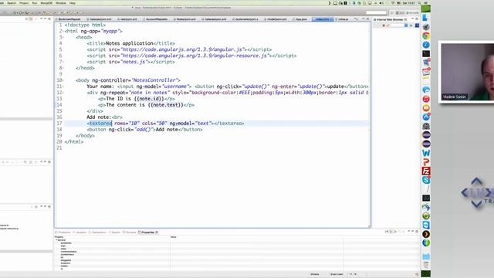
Task: Open Calendar icon in the dock
Action: pyautogui.click(x=426, y=72)
